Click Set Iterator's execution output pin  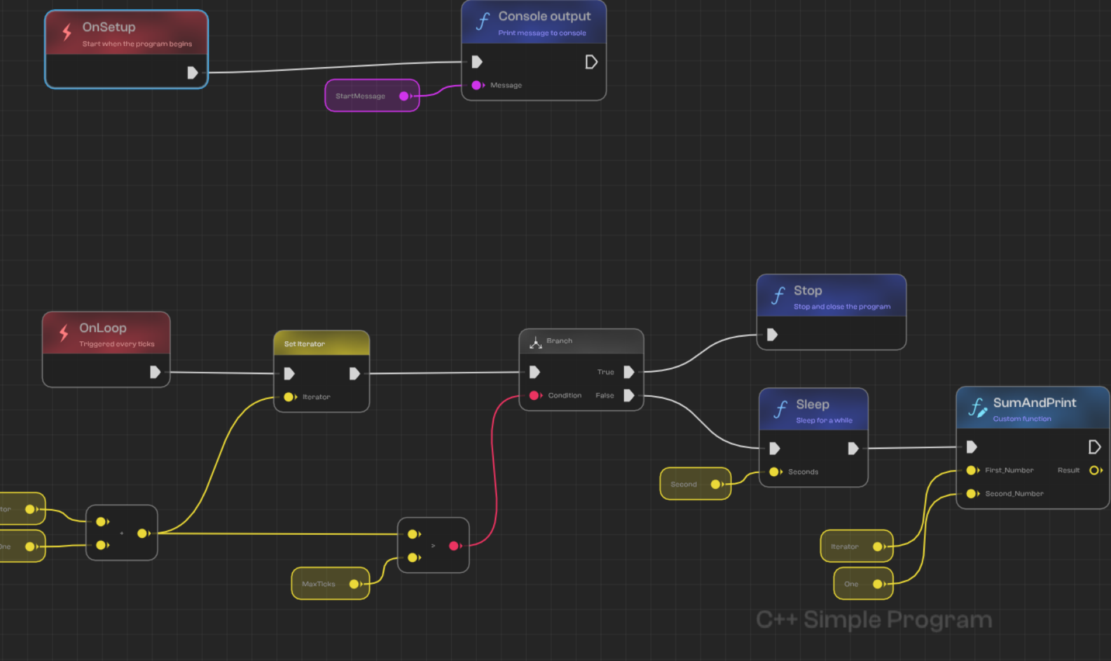[355, 373]
